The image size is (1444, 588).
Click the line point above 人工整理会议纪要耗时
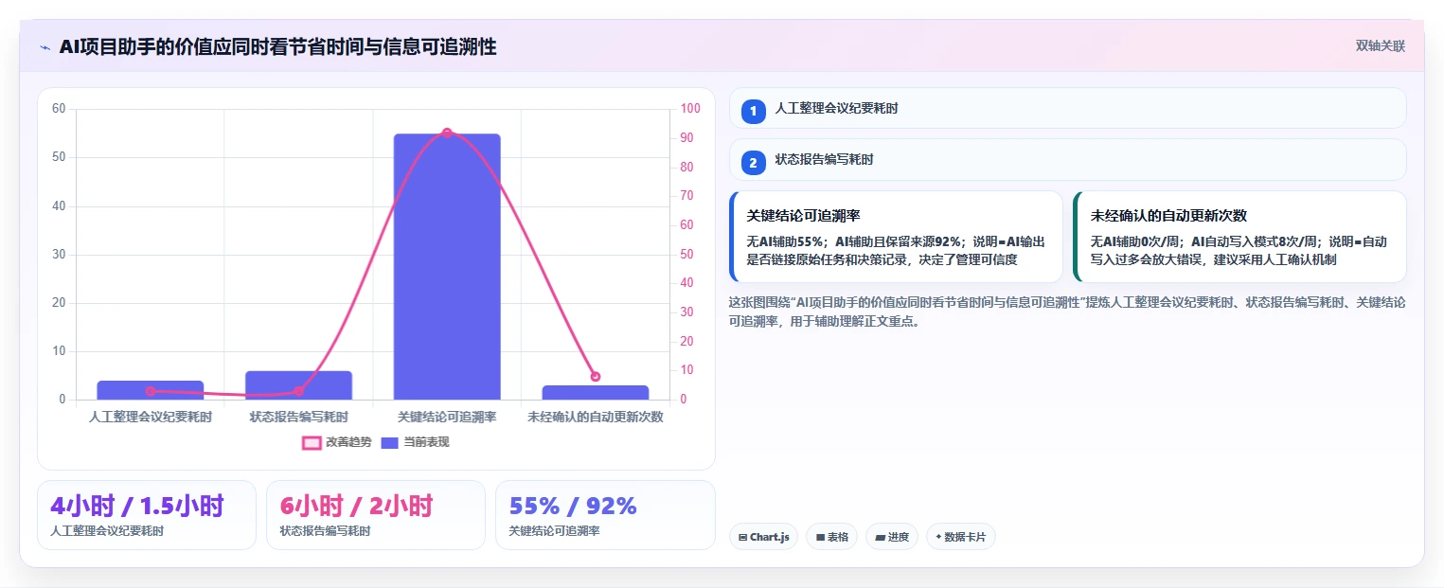coord(151,391)
